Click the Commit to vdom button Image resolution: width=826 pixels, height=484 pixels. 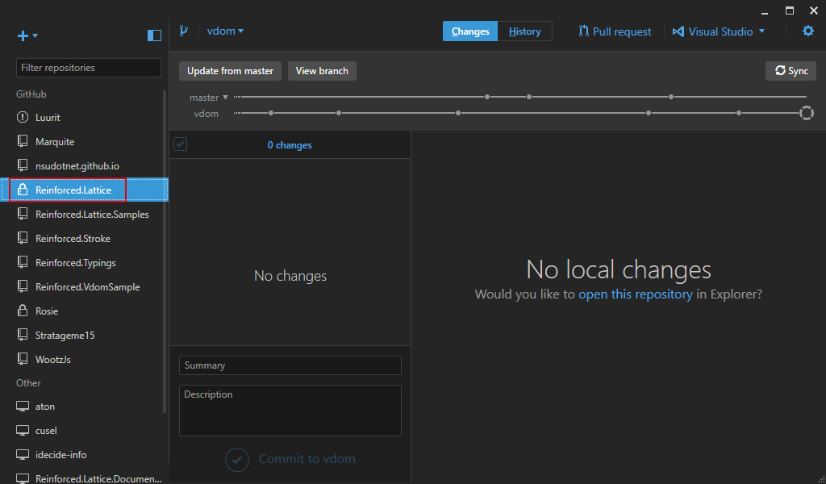[290, 459]
